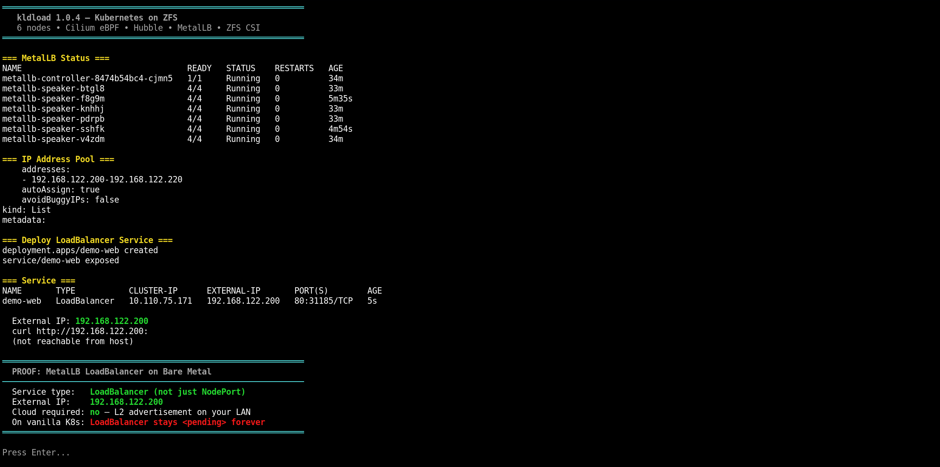Click the '4m54s' age value
The image size is (940, 467).
pyautogui.click(x=340, y=129)
